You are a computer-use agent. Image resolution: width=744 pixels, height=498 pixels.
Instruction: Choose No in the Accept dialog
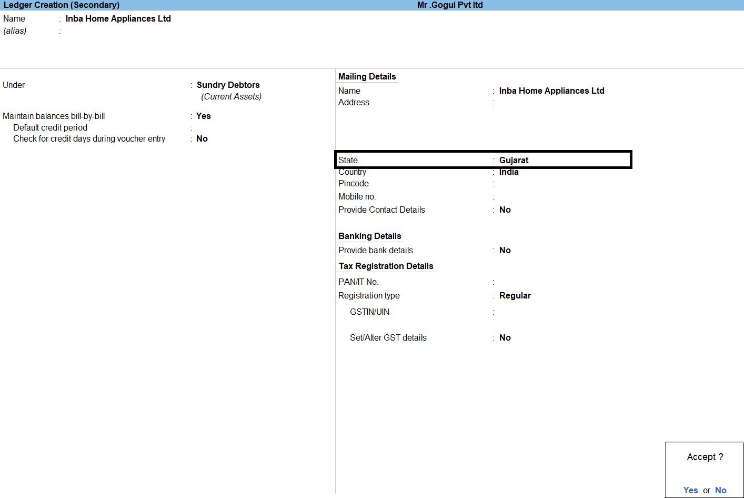point(720,490)
